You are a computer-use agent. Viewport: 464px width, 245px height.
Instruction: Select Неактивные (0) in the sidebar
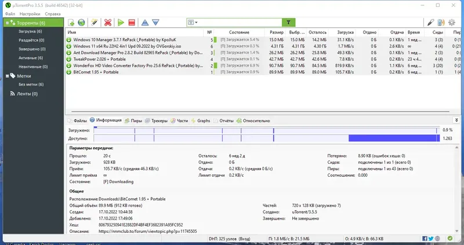pos(33,67)
